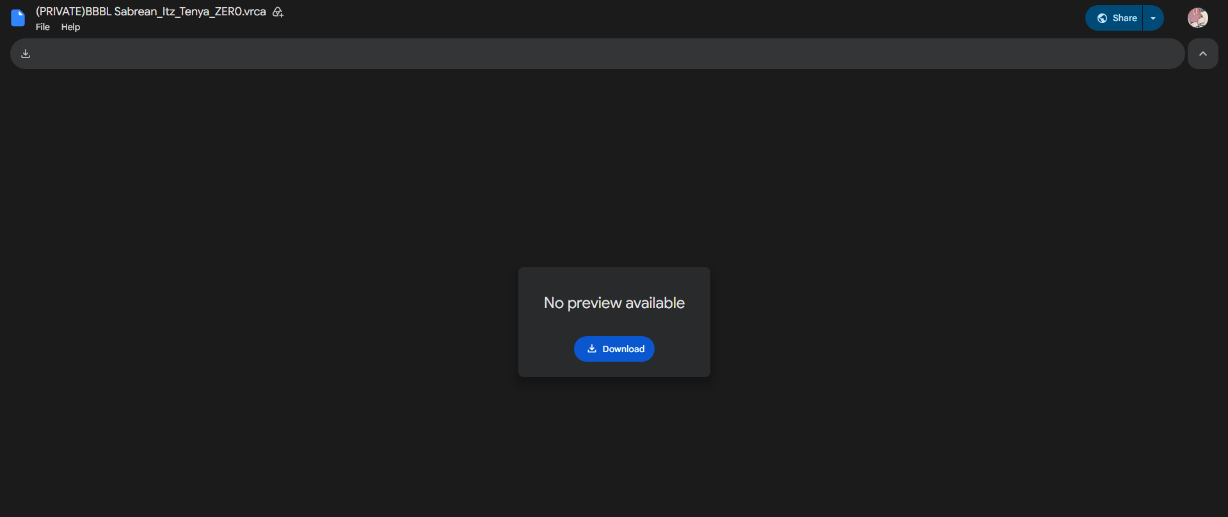Expand the Share options dropdown arrow

1153,18
